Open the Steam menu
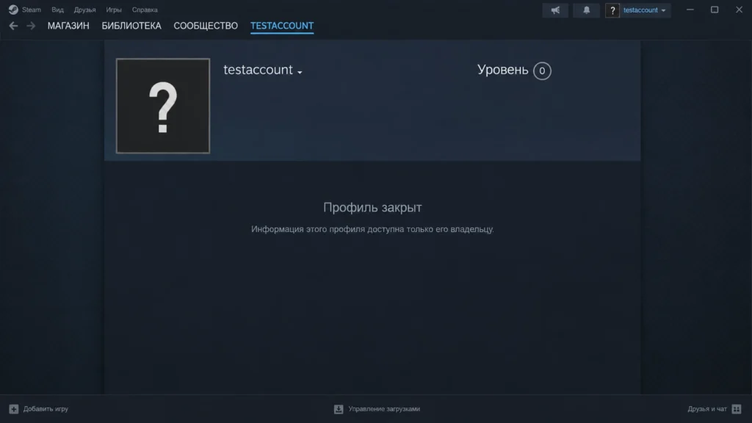Screen dimensions: 752x423 [31, 10]
